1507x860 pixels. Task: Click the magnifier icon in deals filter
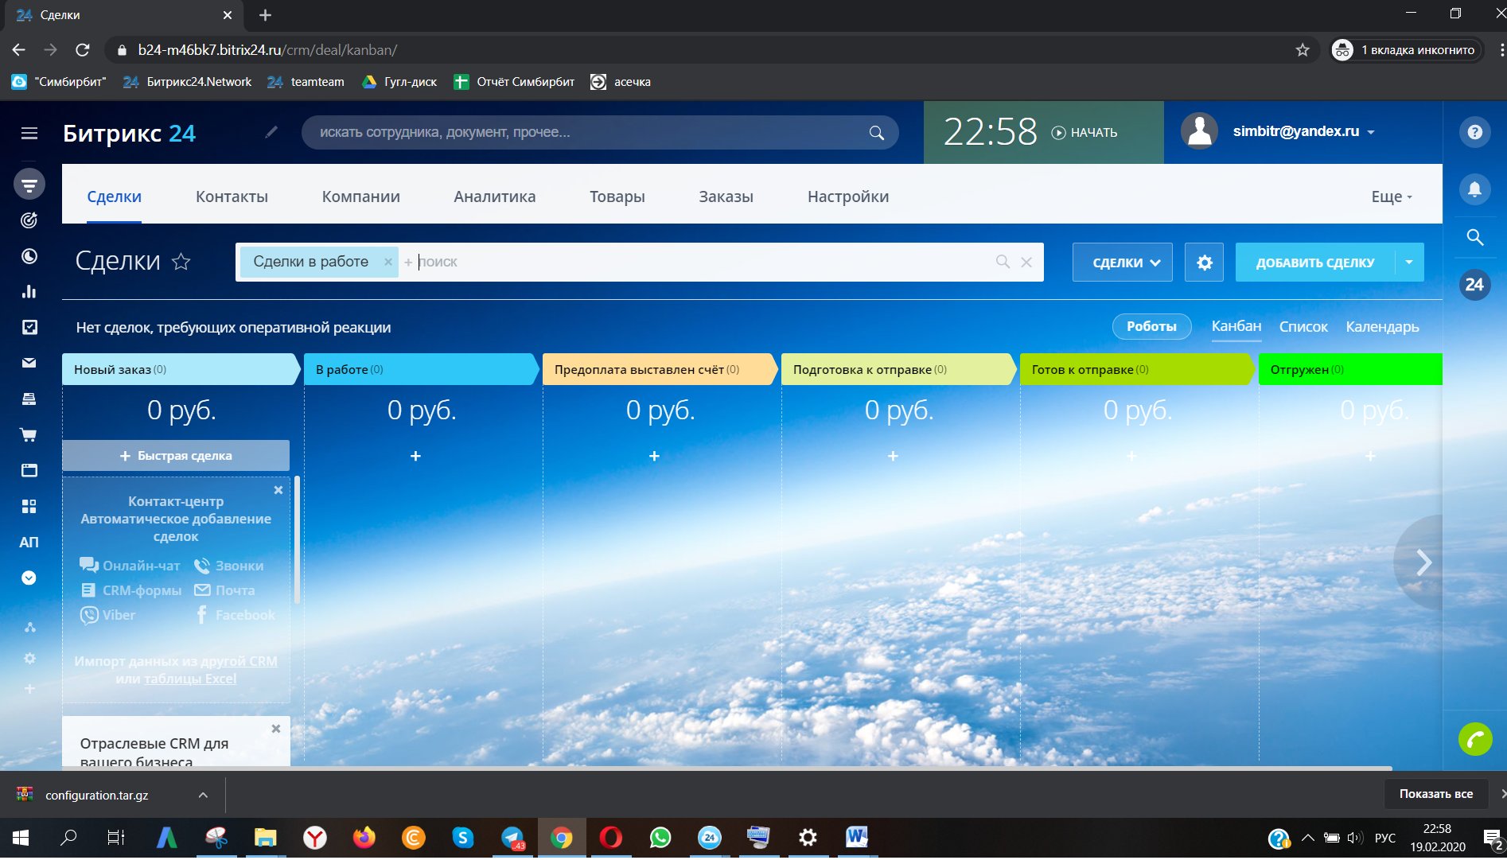(1003, 262)
